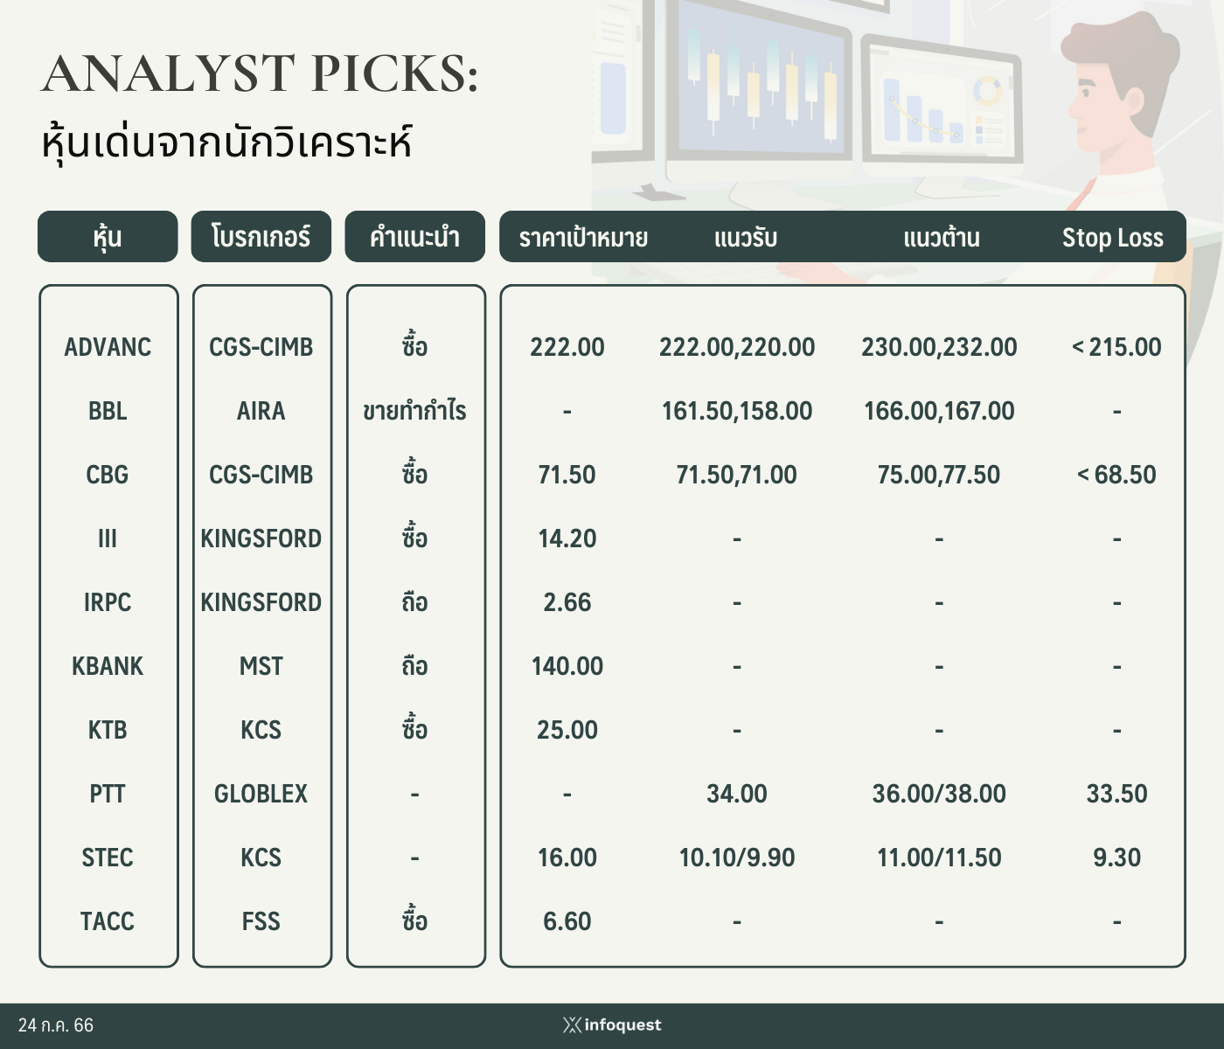The width and height of the screenshot is (1224, 1049).
Task: Click the Stop Loss header label
Action: click(1112, 238)
